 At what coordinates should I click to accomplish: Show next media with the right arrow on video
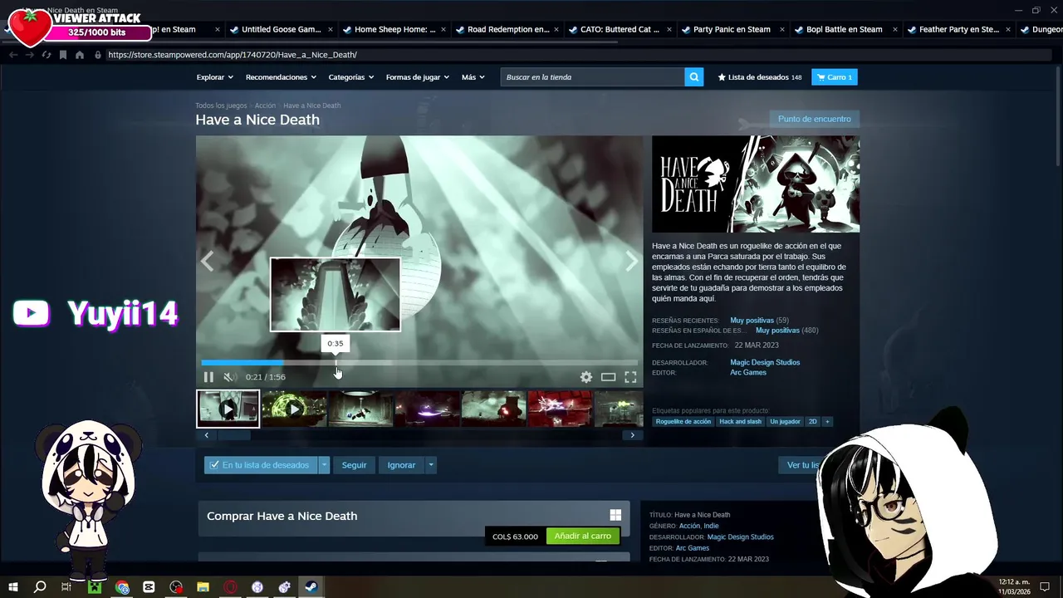tap(632, 262)
